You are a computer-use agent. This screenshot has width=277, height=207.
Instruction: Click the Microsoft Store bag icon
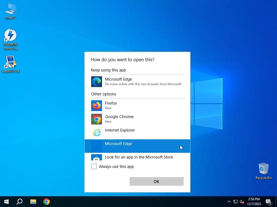click(97, 157)
